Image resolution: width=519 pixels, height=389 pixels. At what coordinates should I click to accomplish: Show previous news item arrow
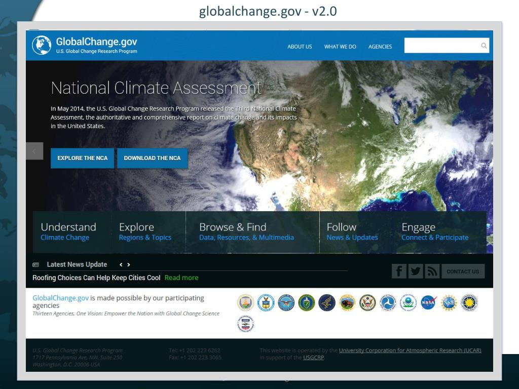(121, 264)
